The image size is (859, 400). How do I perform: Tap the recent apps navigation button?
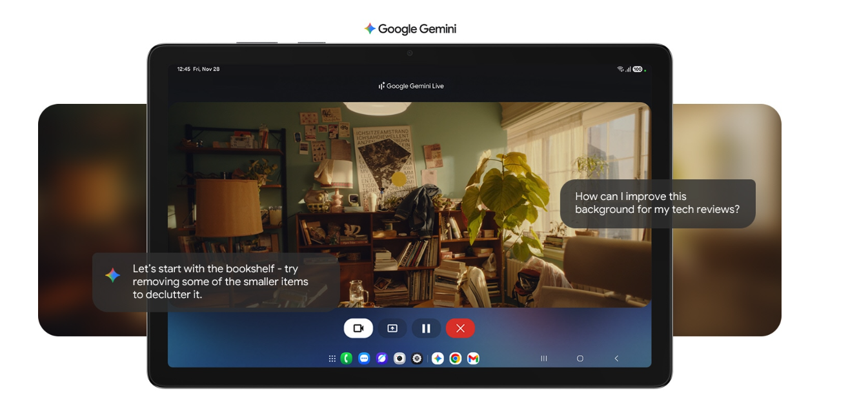(x=544, y=359)
